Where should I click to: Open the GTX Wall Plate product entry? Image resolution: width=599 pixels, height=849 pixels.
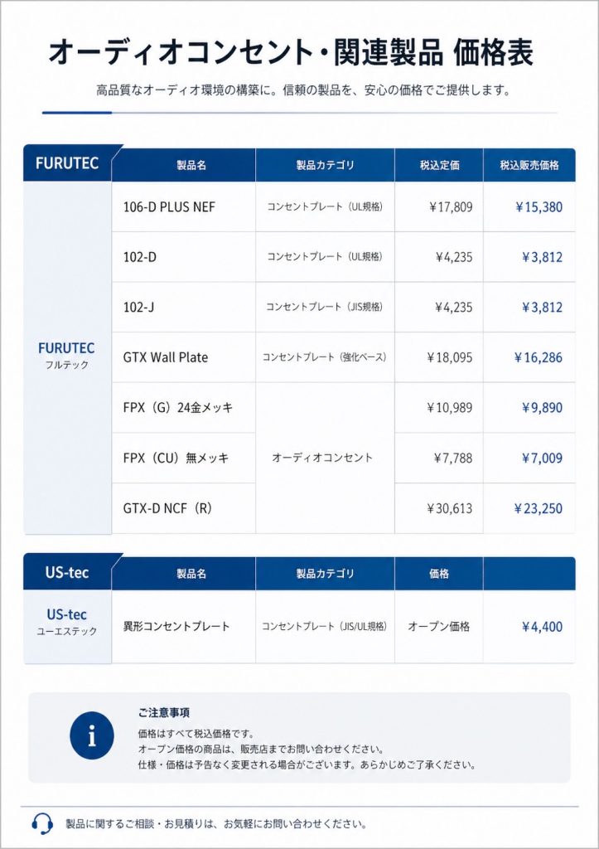pos(166,357)
